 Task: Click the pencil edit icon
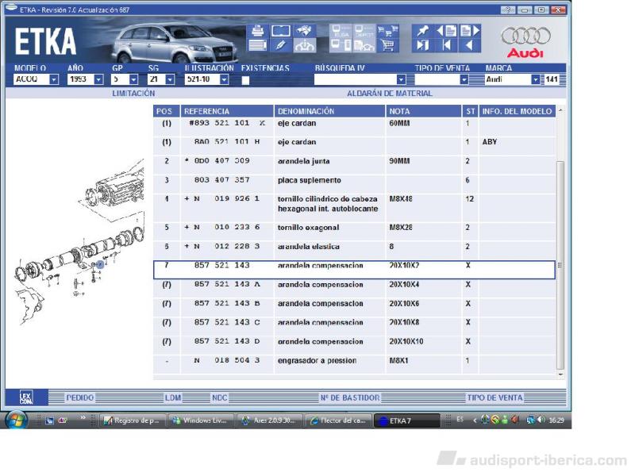(x=280, y=45)
